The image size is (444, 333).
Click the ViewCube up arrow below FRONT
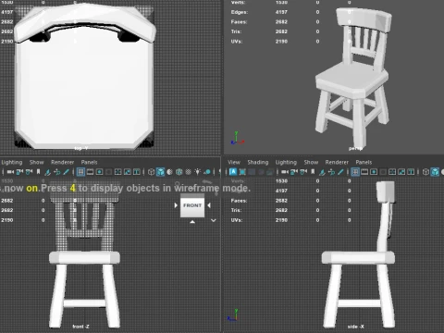[x=192, y=221]
